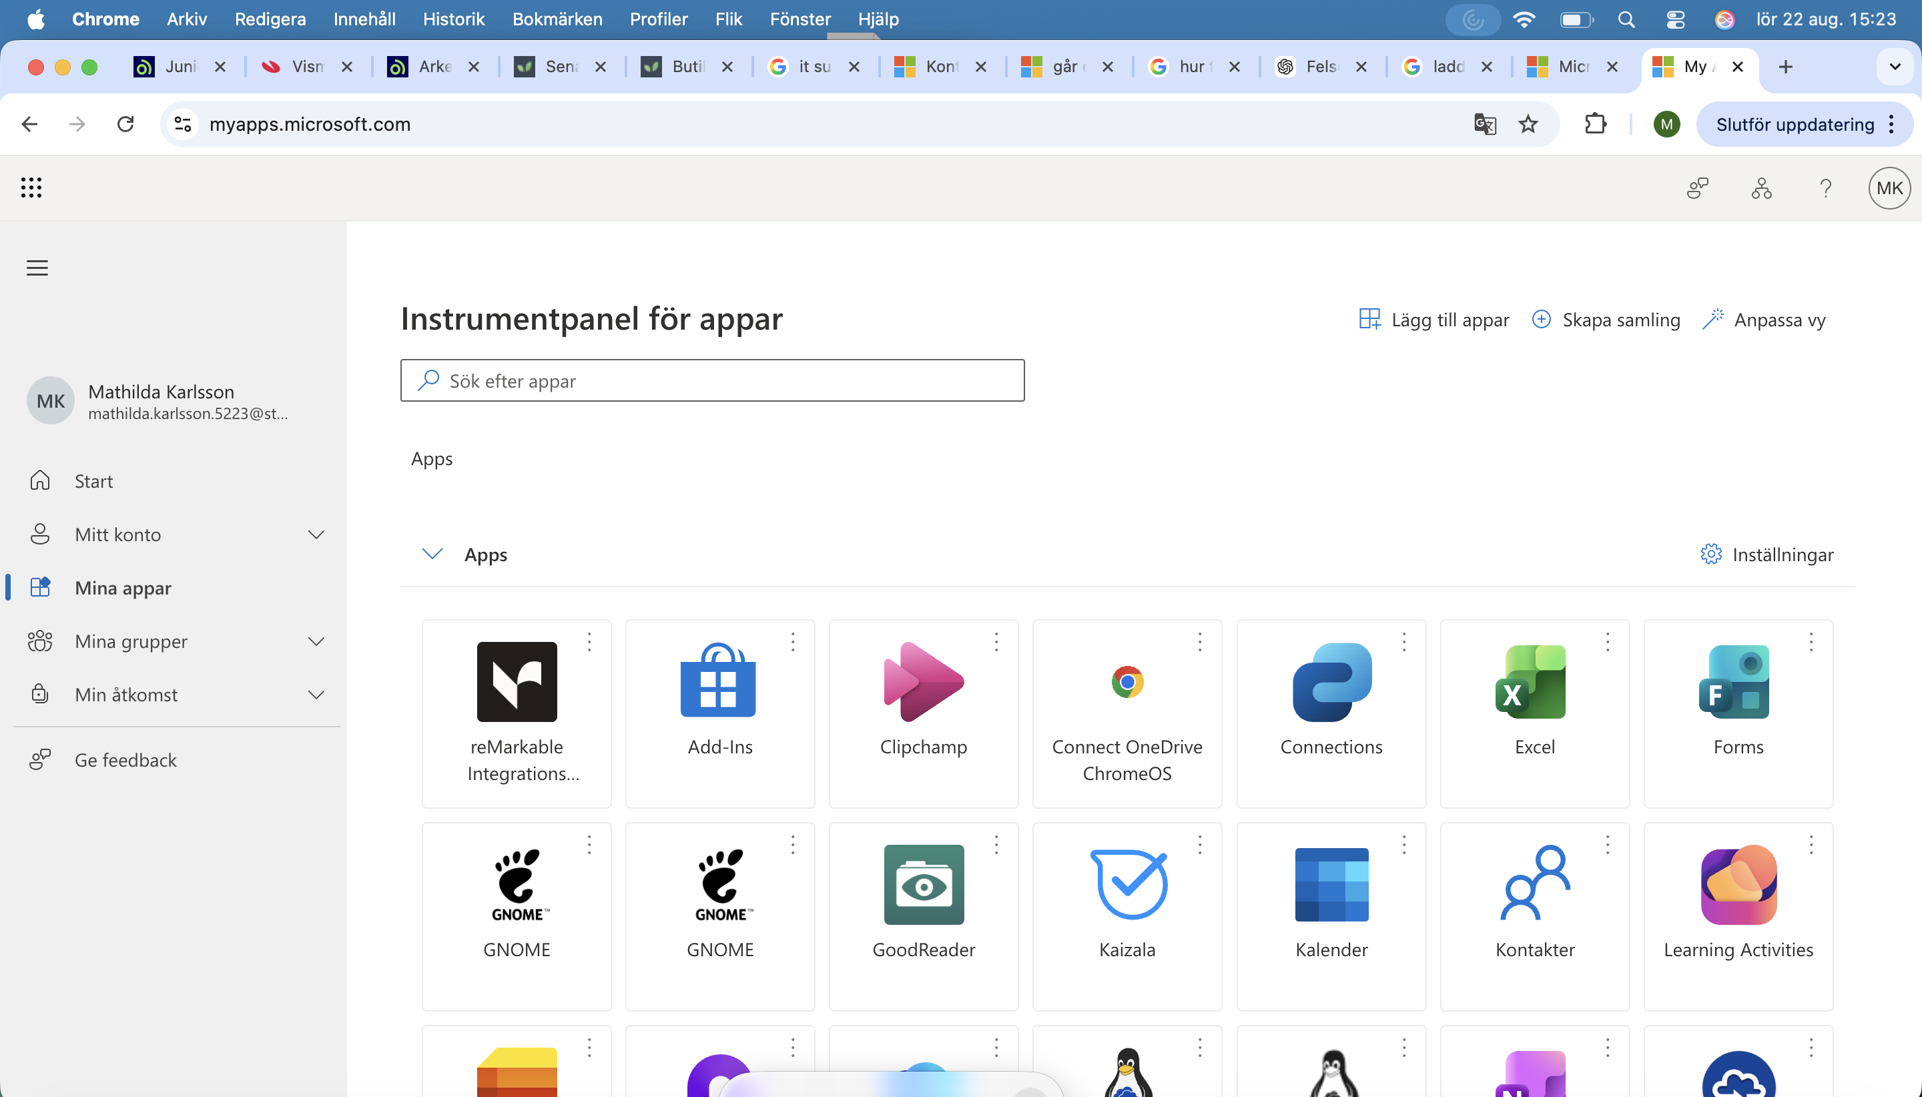1922x1097 pixels.
Task: Expand the Mina grupper section
Action: (x=316, y=641)
